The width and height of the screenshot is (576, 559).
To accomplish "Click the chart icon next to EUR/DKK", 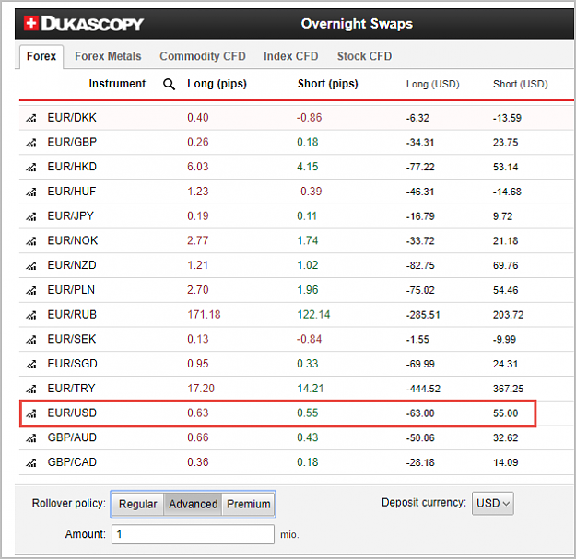I will click(x=31, y=118).
